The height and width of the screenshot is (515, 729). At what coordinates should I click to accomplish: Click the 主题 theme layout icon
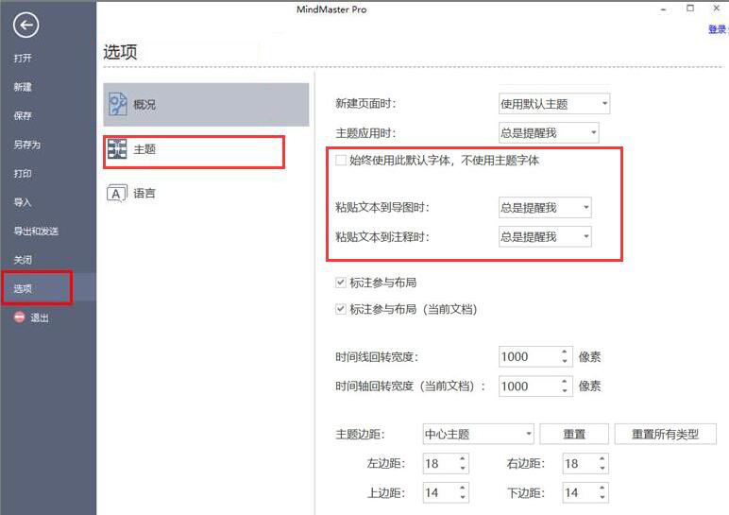coord(117,149)
